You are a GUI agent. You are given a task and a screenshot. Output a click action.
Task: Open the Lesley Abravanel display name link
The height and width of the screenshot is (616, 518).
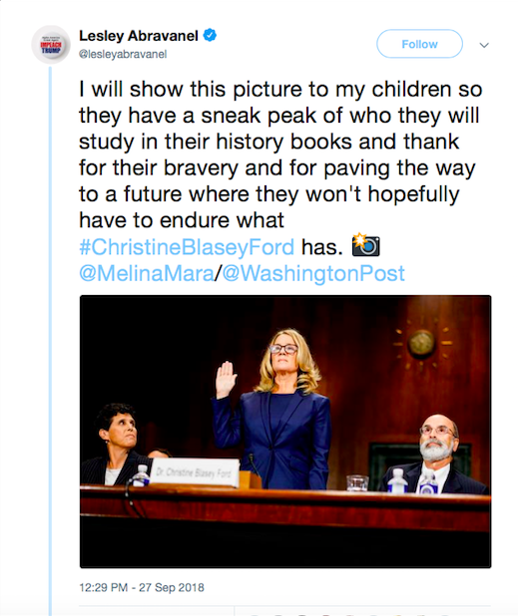(x=139, y=36)
